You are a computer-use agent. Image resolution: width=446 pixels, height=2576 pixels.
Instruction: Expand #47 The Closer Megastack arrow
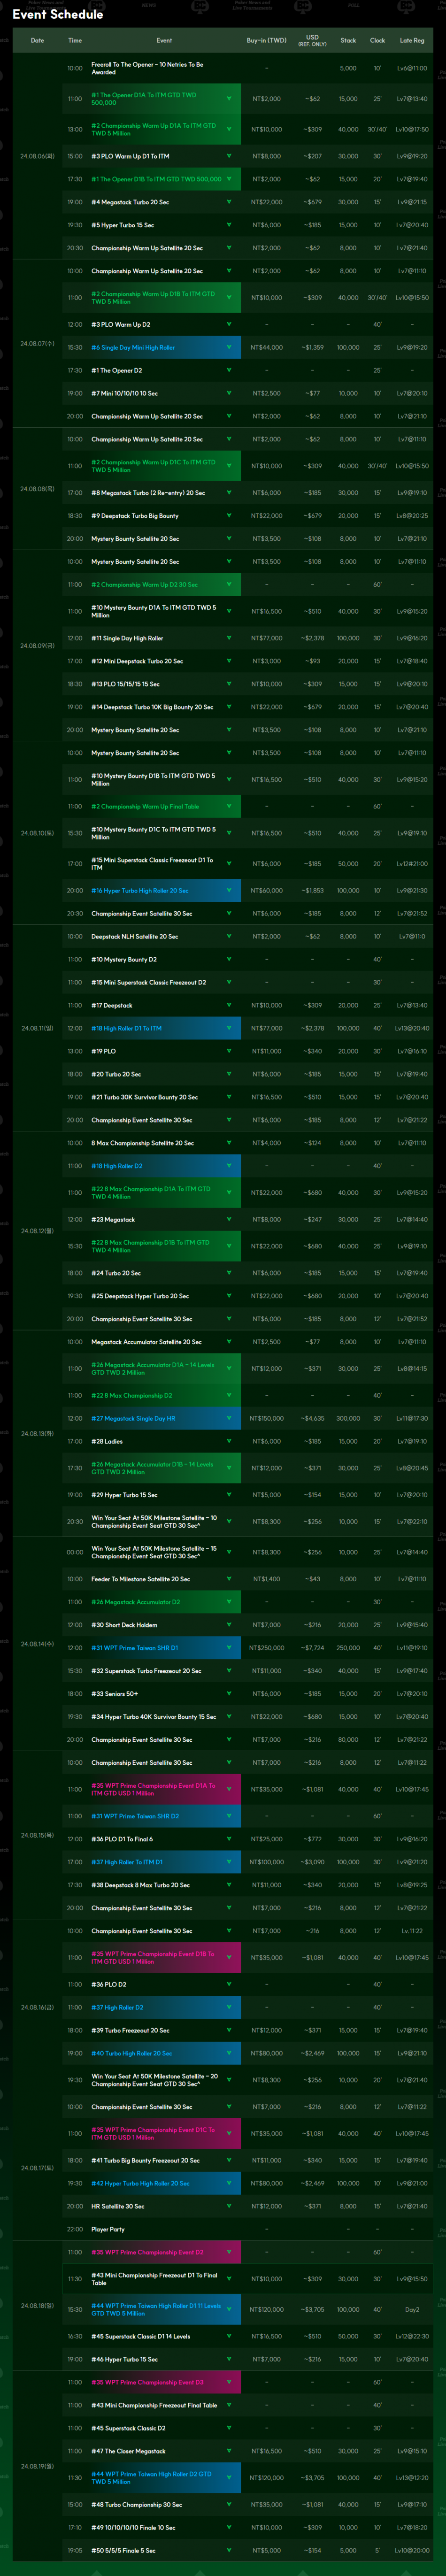pyautogui.click(x=229, y=2451)
